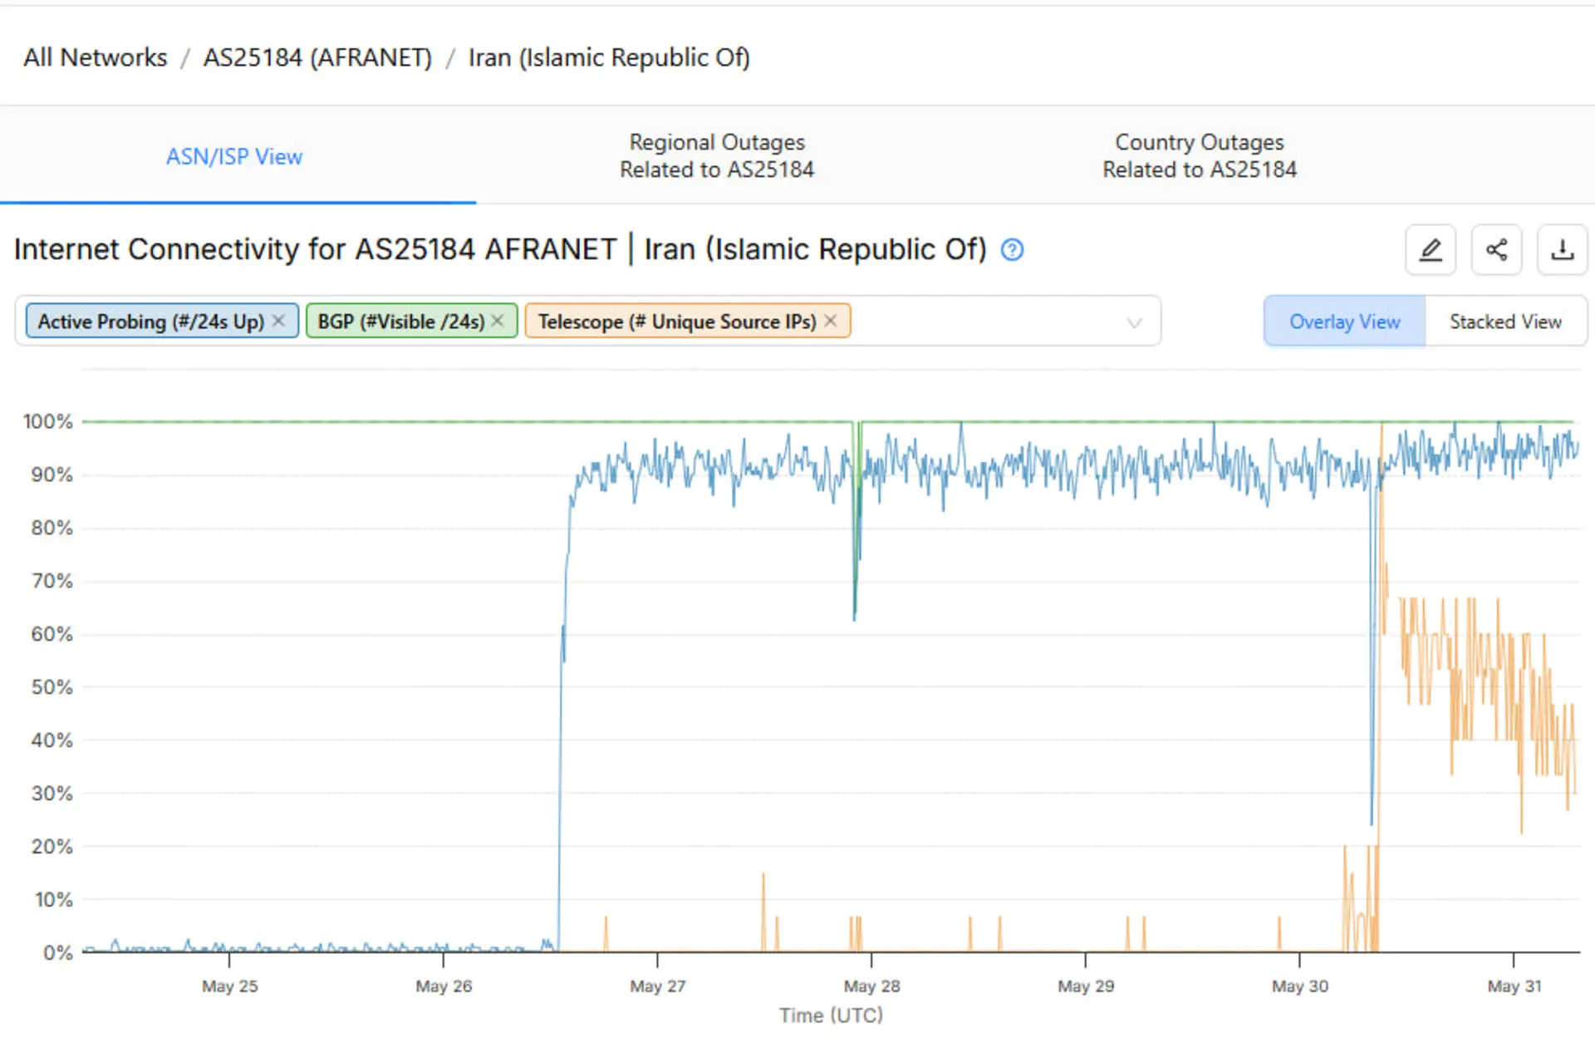This screenshot has width=1595, height=1037.
Task: Remove the Telescope Unique Source IPs tag
Action: [830, 321]
